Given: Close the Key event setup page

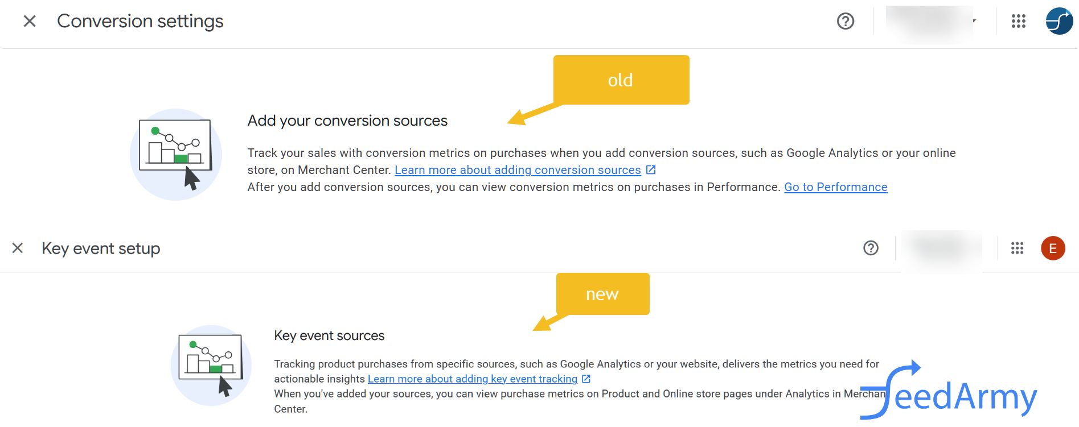Looking at the screenshot, I should 18,248.
